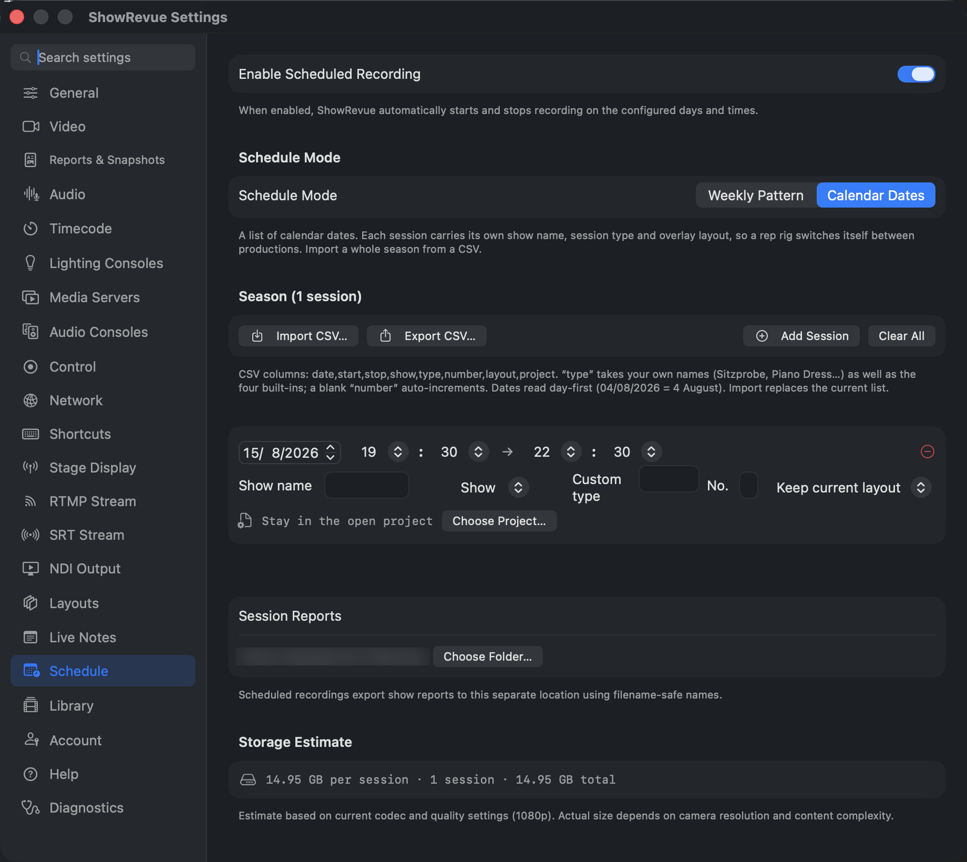This screenshot has width=967, height=862.
Task: Adjust the stop hour 22 stepper
Action: (x=571, y=451)
